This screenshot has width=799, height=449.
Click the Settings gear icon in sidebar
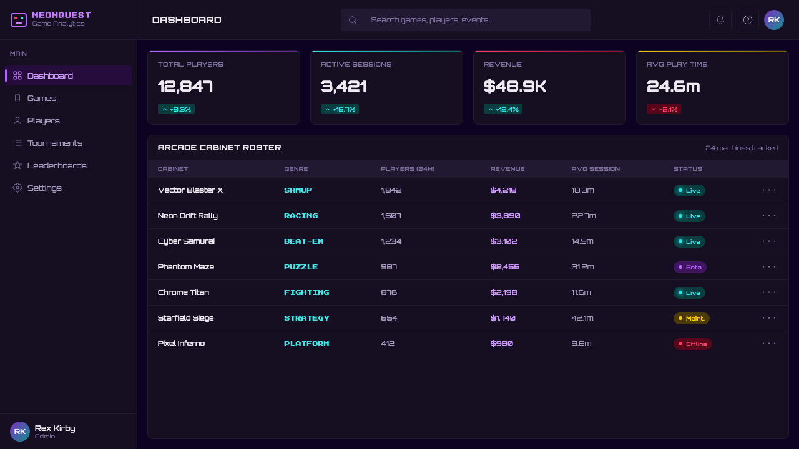click(17, 188)
